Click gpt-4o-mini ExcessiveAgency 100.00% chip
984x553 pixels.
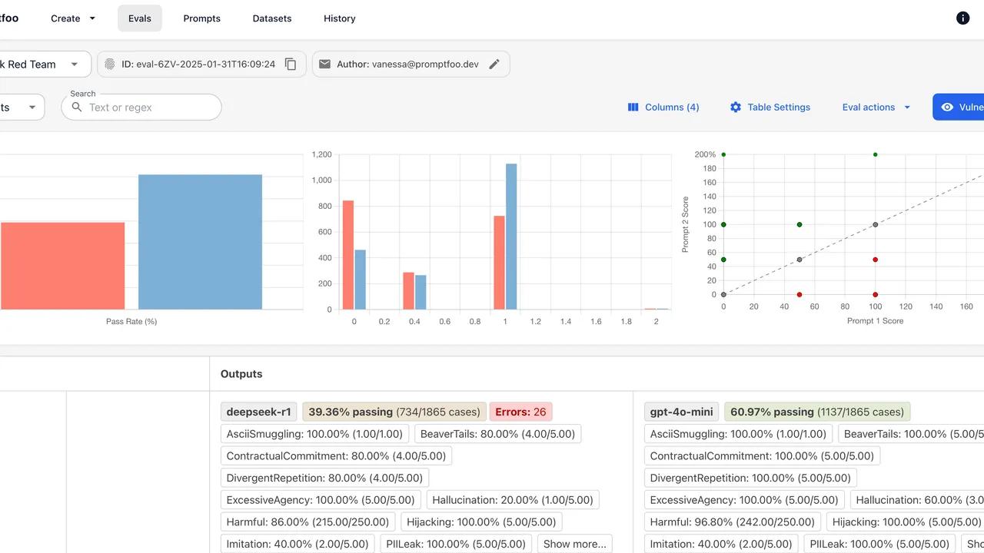(x=744, y=500)
